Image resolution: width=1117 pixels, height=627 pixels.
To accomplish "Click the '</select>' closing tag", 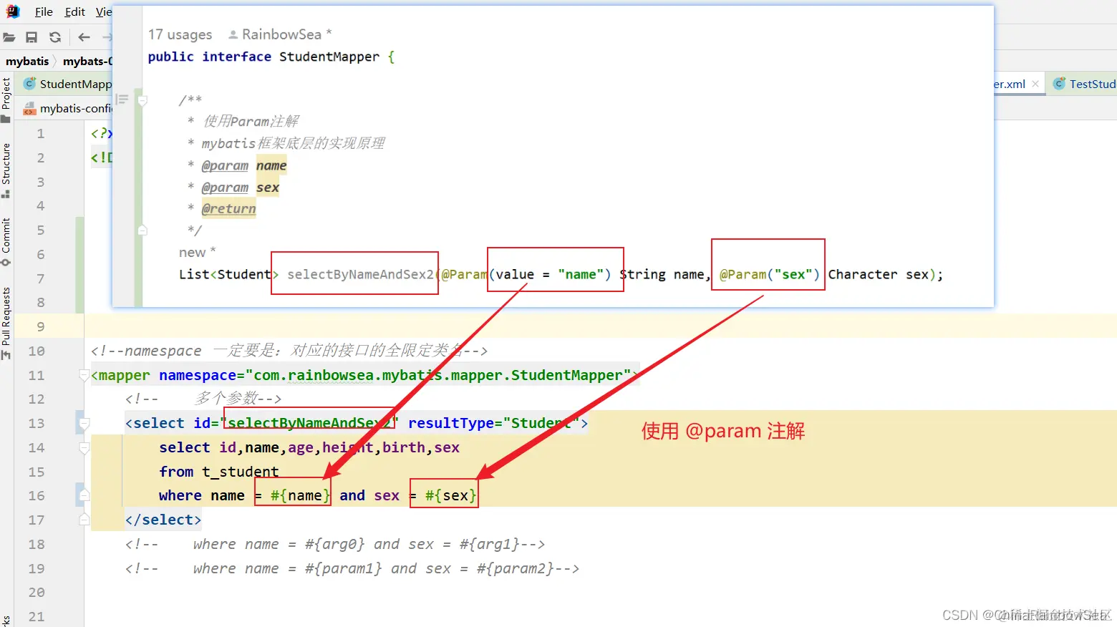I will pyautogui.click(x=163, y=520).
